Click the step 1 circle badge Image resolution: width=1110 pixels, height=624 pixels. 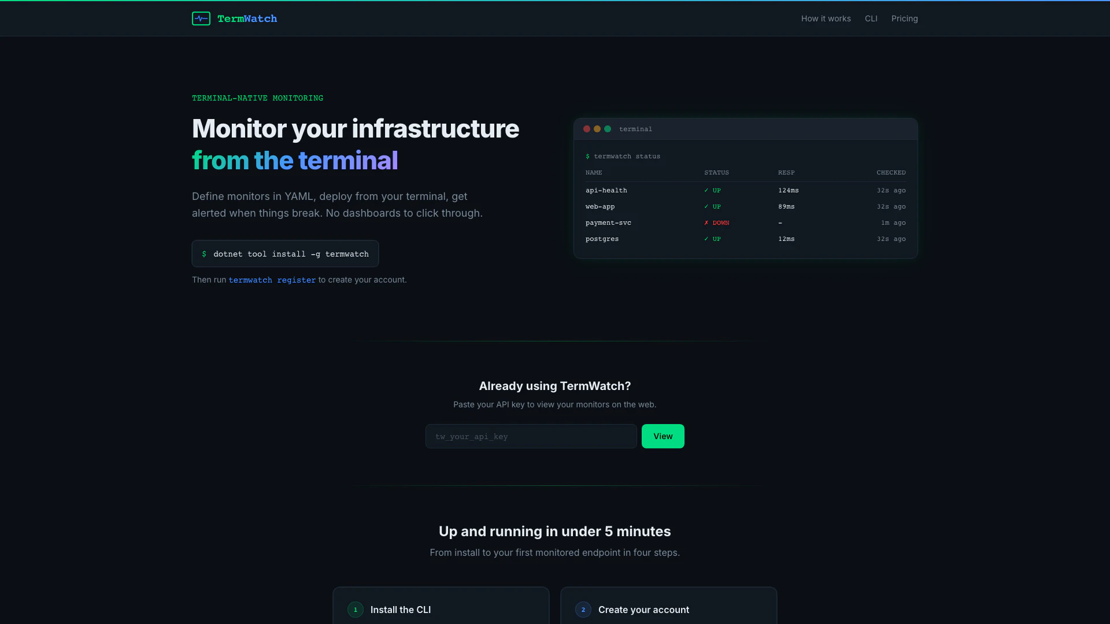[x=356, y=610]
